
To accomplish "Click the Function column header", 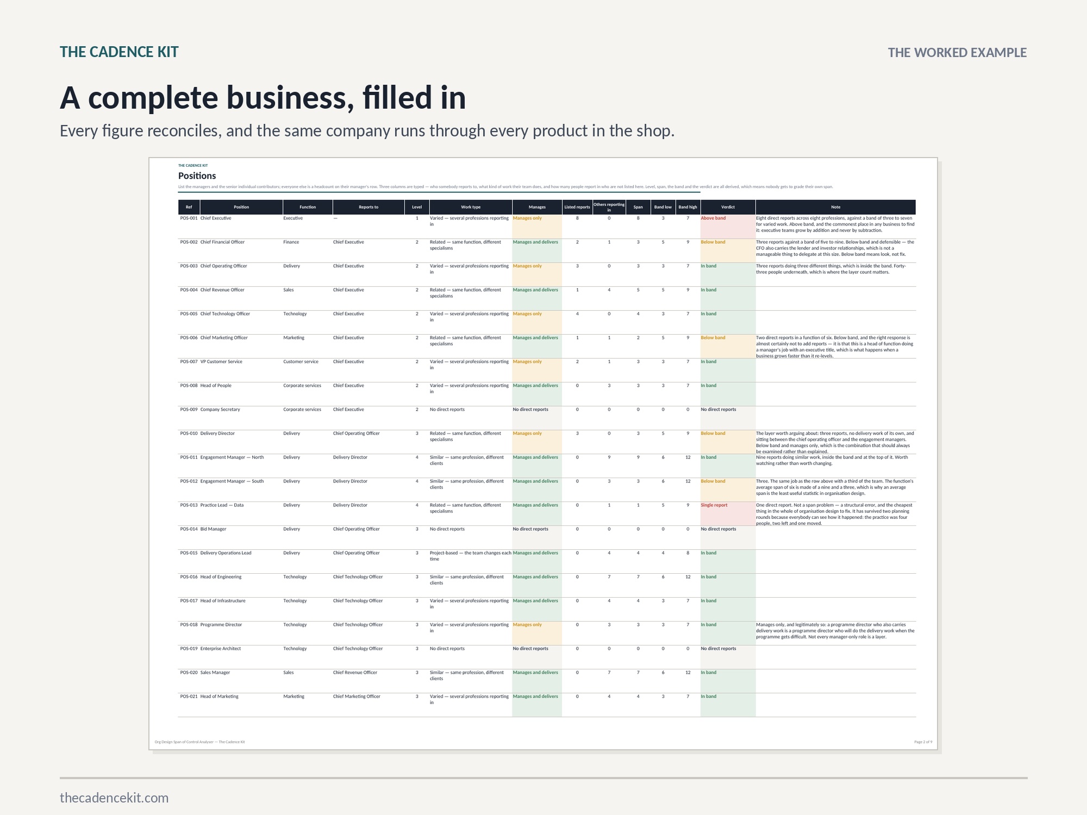I will 308,207.
